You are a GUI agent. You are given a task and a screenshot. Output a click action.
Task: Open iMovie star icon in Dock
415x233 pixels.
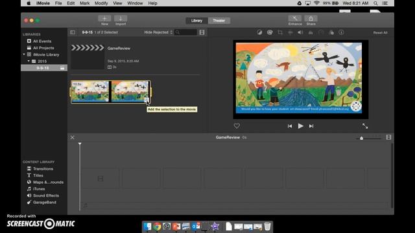pos(215,227)
